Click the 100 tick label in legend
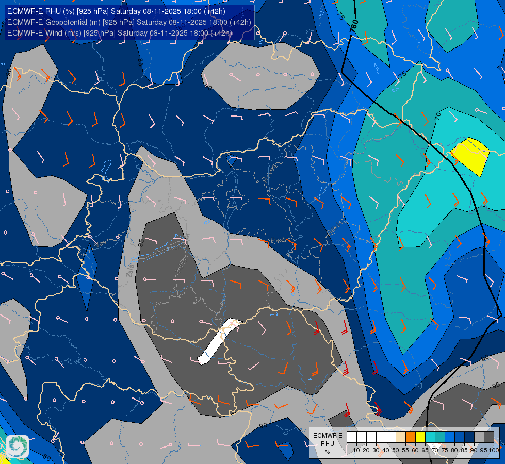Screen dimensions: 505x464 (x=494, y=450)
